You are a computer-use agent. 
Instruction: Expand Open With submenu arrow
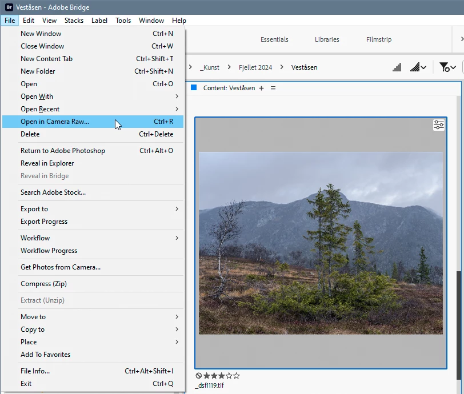click(x=177, y=97)
